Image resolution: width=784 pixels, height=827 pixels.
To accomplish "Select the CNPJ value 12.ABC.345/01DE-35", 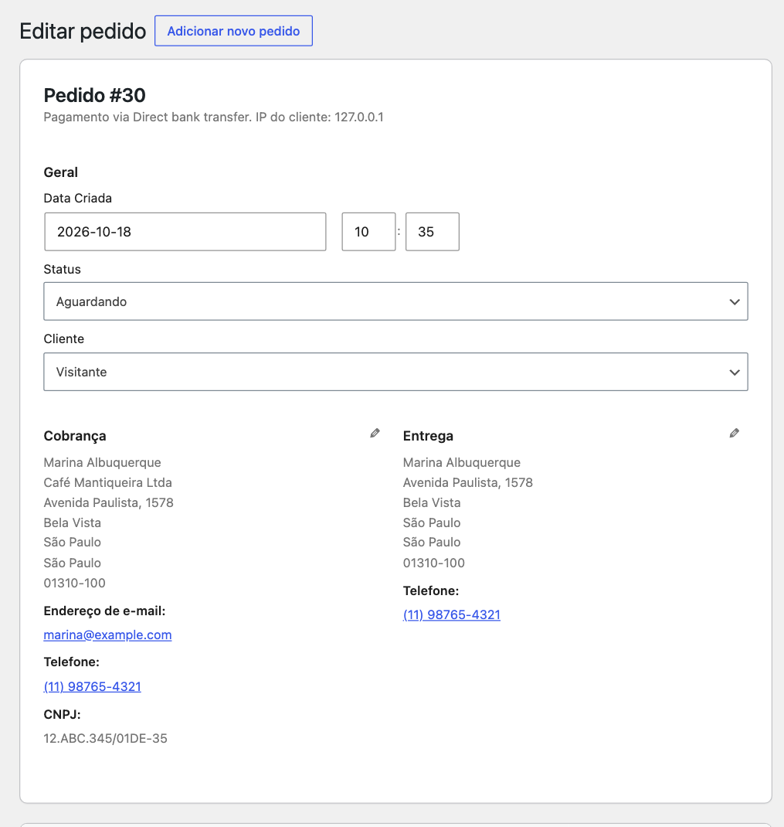I will (x=106, y=738).
